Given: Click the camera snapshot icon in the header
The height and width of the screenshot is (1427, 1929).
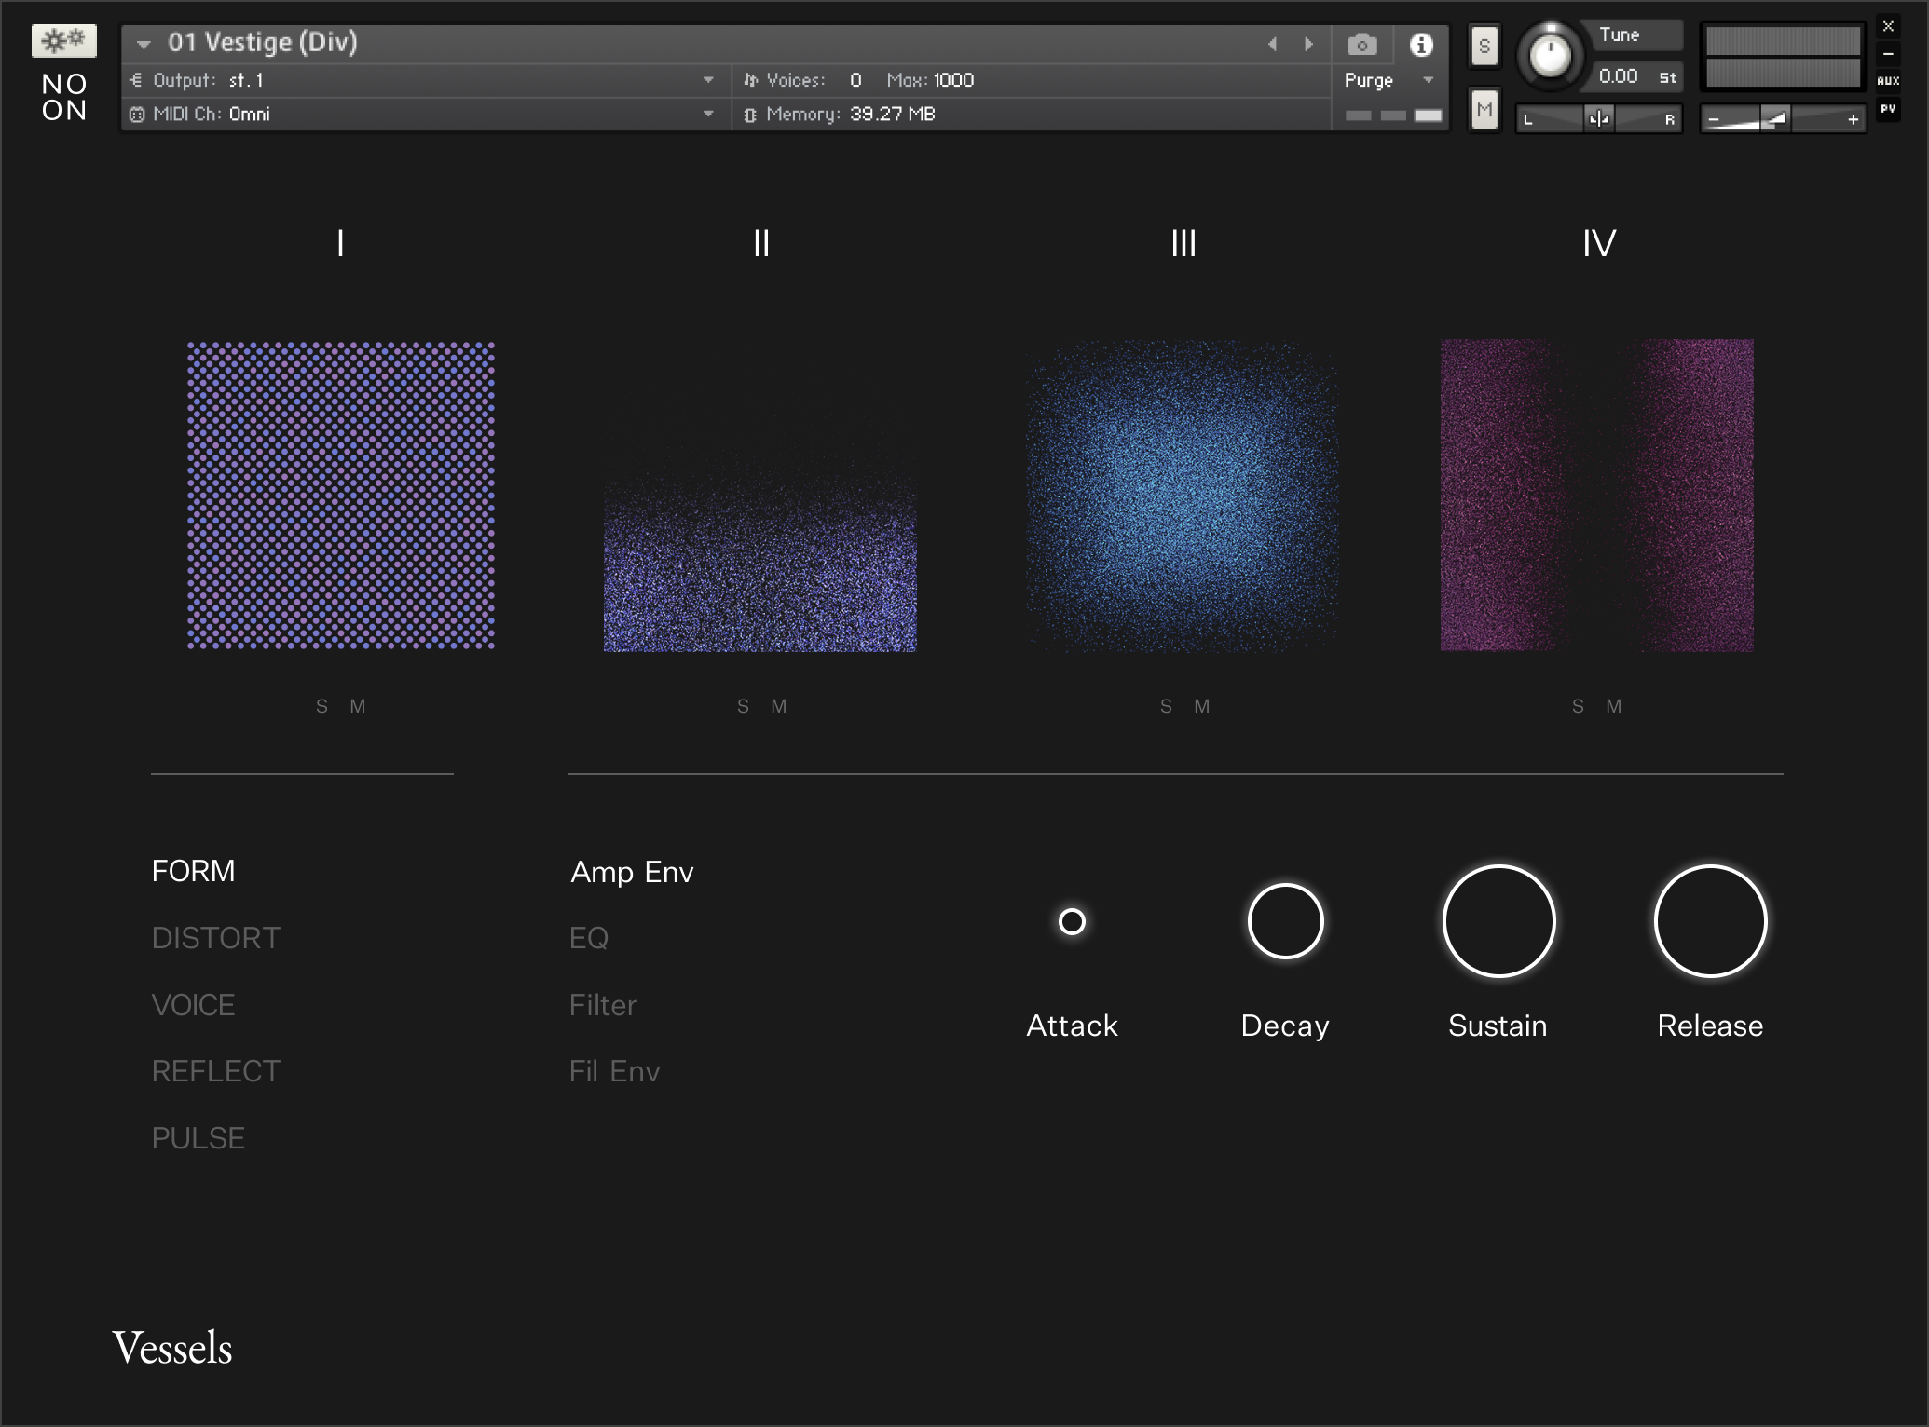Looking at the screenshot, I should click(1361, 45).
